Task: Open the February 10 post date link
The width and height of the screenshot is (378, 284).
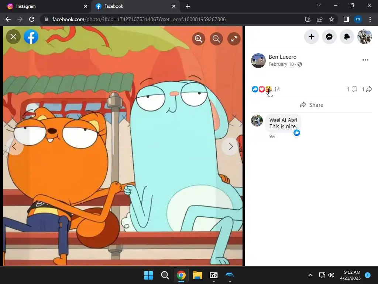Action: [281, 64]
